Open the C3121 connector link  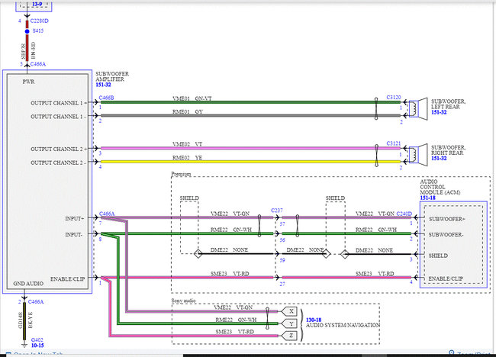click(x=394, y=143)
